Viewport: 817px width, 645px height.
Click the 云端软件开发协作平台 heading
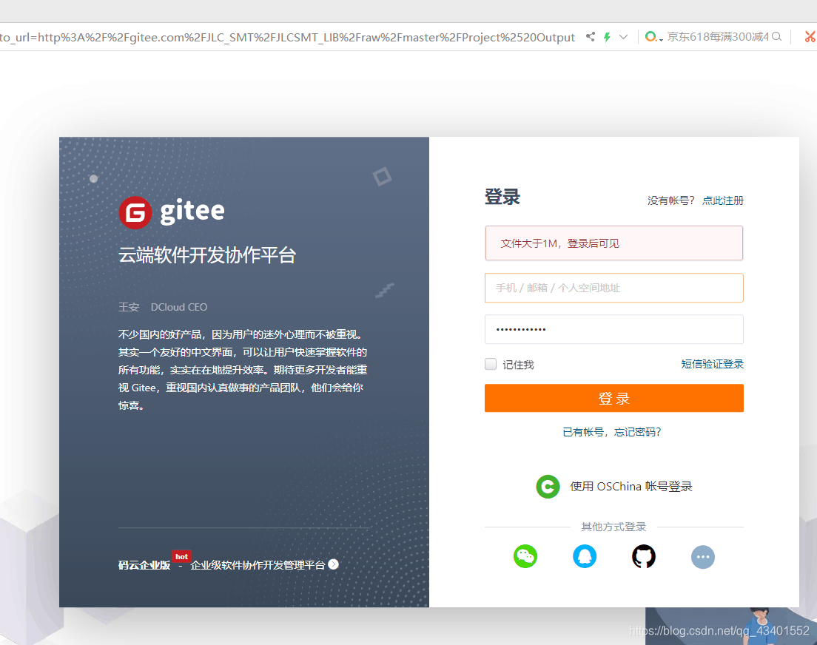coord(207,254)
